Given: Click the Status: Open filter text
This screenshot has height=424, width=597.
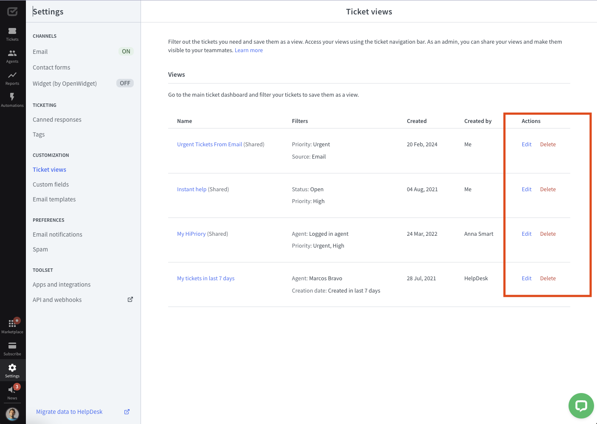Looking at the screenshot, I should tap(307, 189).
